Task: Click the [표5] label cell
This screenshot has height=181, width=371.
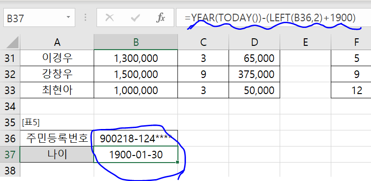Action: tap(57, 122)
